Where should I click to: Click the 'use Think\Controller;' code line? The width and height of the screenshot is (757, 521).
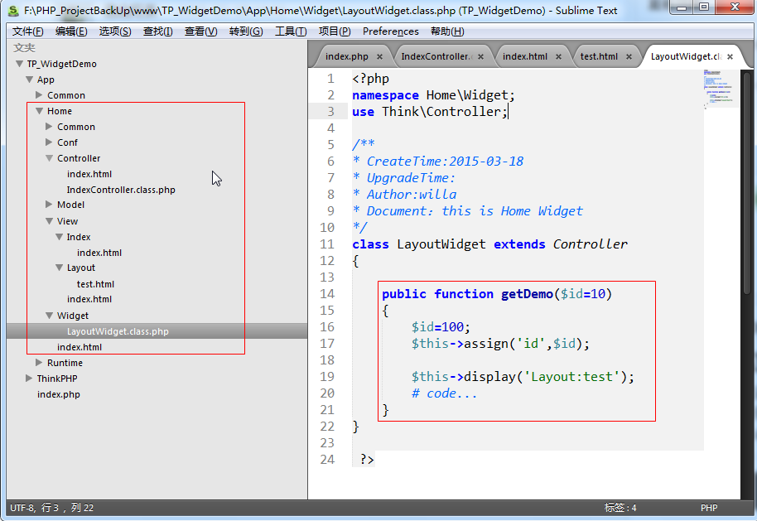point(430,112)
